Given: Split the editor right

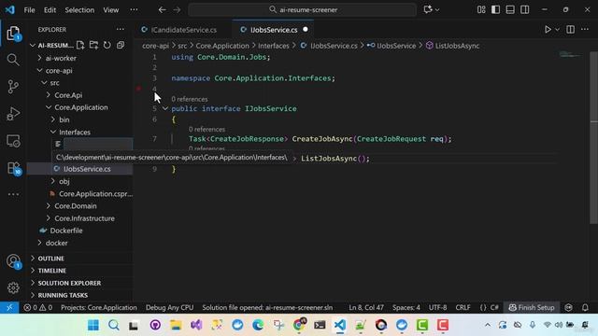Looking at the screenshot, I should click(570, 29).
